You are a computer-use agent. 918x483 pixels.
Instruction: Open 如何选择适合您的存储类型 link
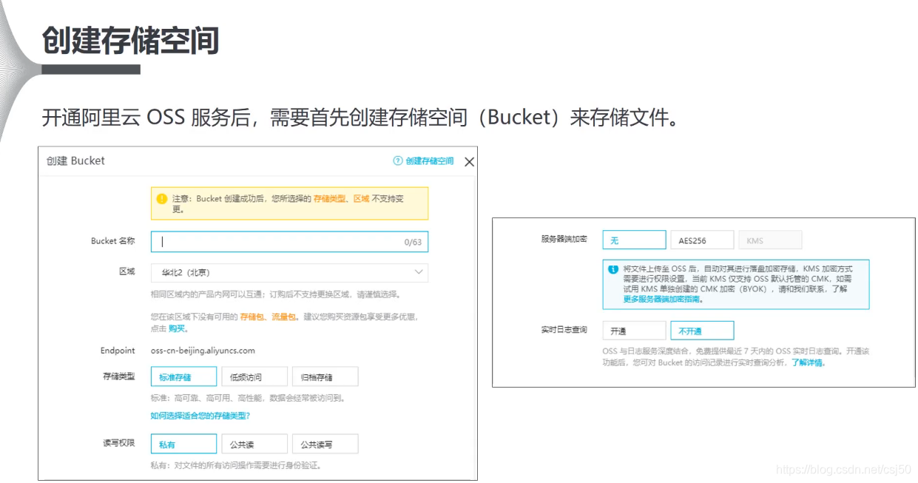coord(200,416)
